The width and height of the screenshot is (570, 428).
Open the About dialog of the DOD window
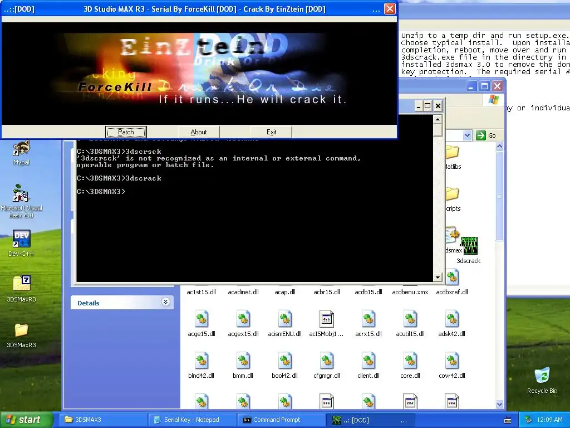point(199,132)
